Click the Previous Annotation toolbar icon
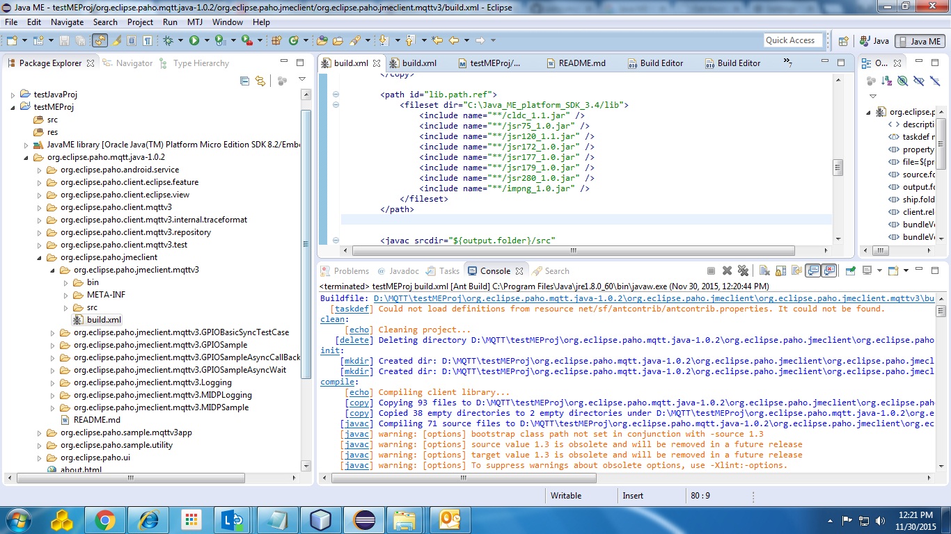951x534 pixels. [410, 40]
